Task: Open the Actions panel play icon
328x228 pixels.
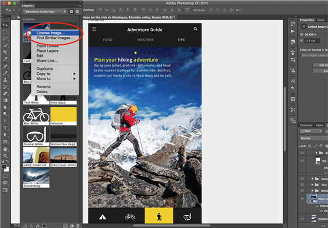Action: pos(293,31)
